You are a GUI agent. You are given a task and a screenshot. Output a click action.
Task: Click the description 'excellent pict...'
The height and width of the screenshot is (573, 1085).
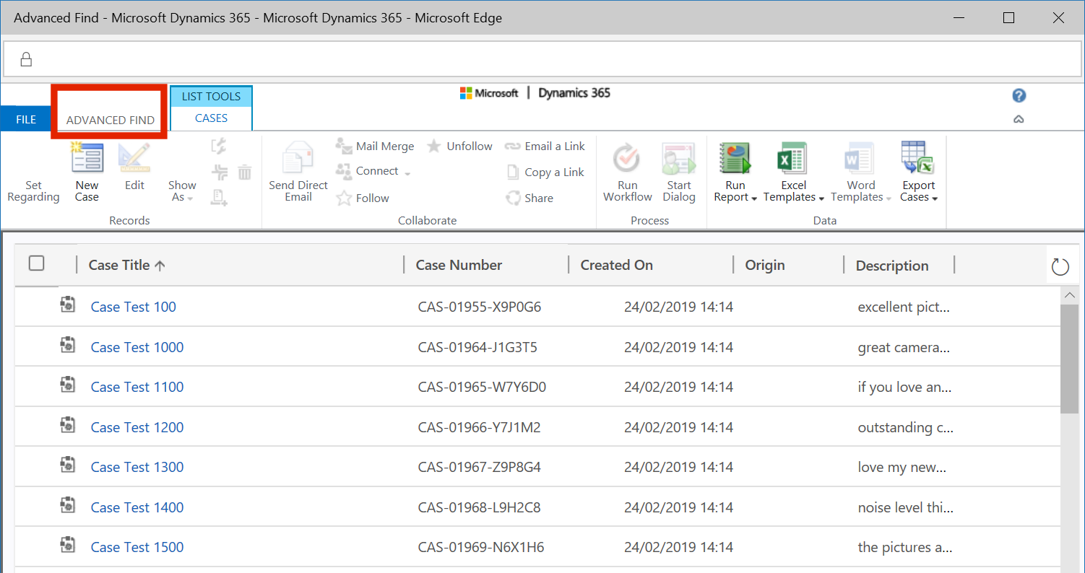(904, 307)
